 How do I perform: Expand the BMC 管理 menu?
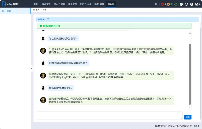99,4
